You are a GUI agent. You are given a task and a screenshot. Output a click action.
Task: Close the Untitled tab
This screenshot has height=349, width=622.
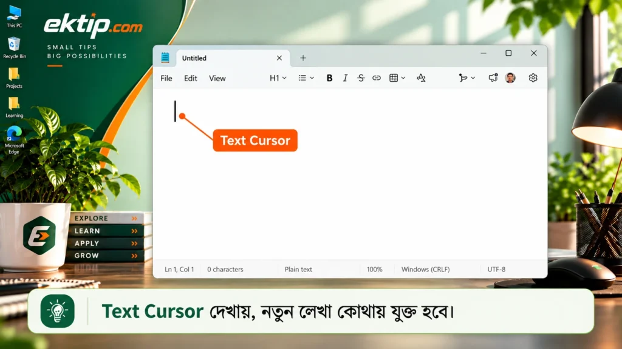click(x=279, y=58)
